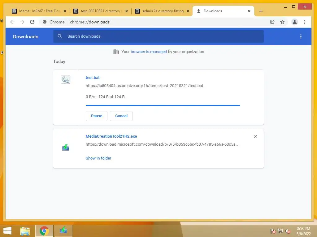Go back using browser back arrow
The image size is (317, 237).
pos(12,22)
